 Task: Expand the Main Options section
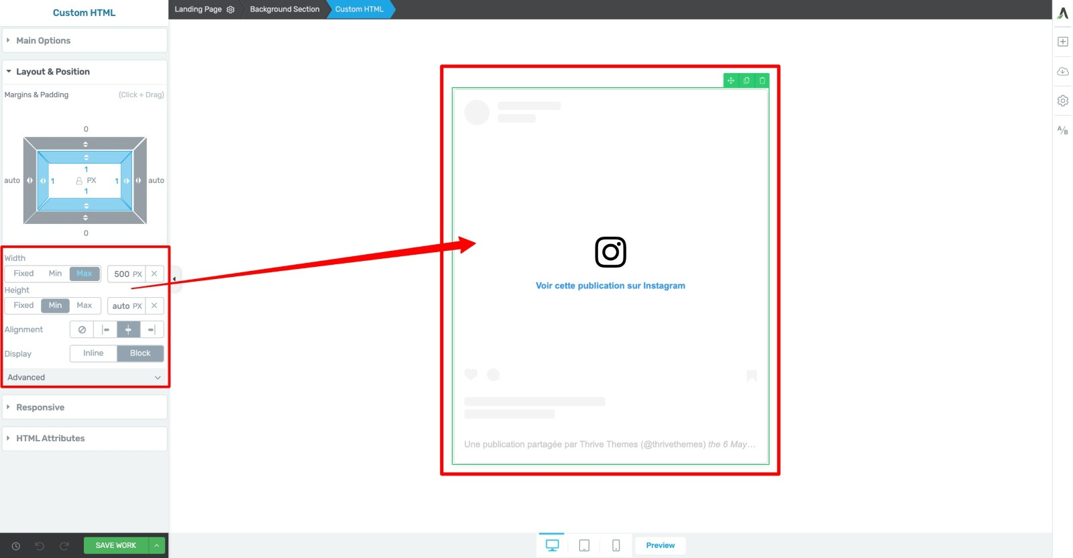click(x=84, y=40)
